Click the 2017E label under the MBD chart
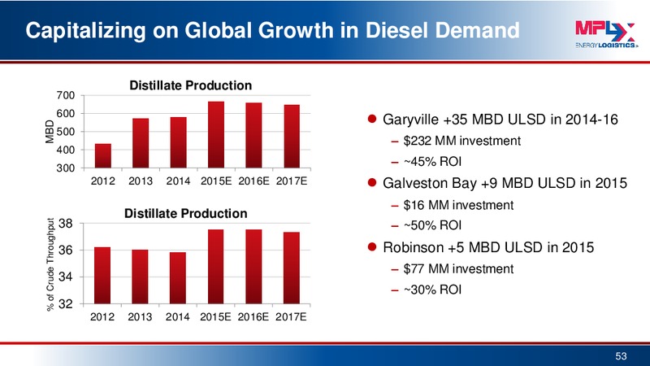This screenshot has width=650, height=366. (292, 181)
